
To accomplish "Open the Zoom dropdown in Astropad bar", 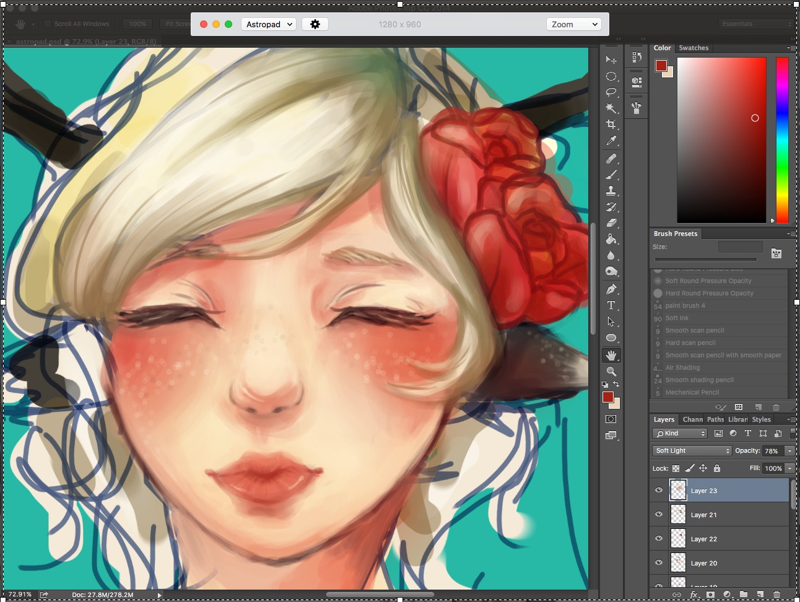I will pyautogui.click(x=574, y=24).
